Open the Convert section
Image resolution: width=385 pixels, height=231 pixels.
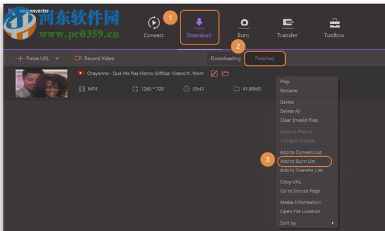tap(154, 27)
